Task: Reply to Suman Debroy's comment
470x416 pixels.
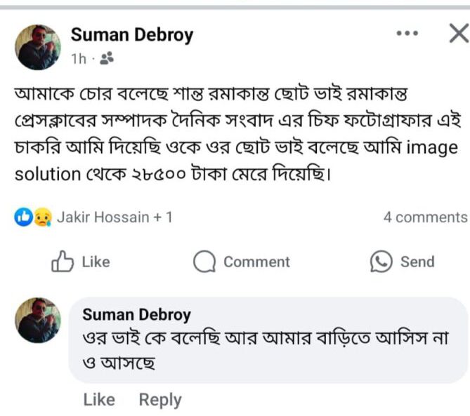Action: 160,400
